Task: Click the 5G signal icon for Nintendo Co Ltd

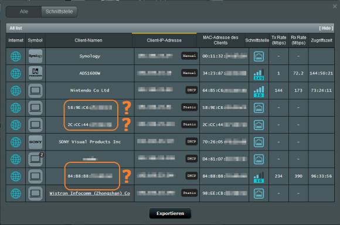Action: 259,91
